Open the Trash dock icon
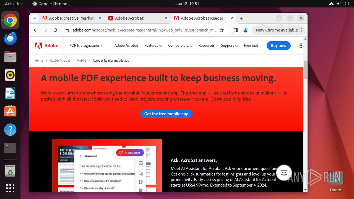The height and width of the screenshot is (199, 354). (10, 171)
